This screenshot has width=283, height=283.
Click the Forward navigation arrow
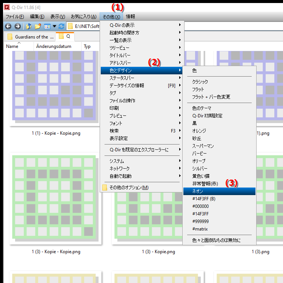click(x=17, y=26)
